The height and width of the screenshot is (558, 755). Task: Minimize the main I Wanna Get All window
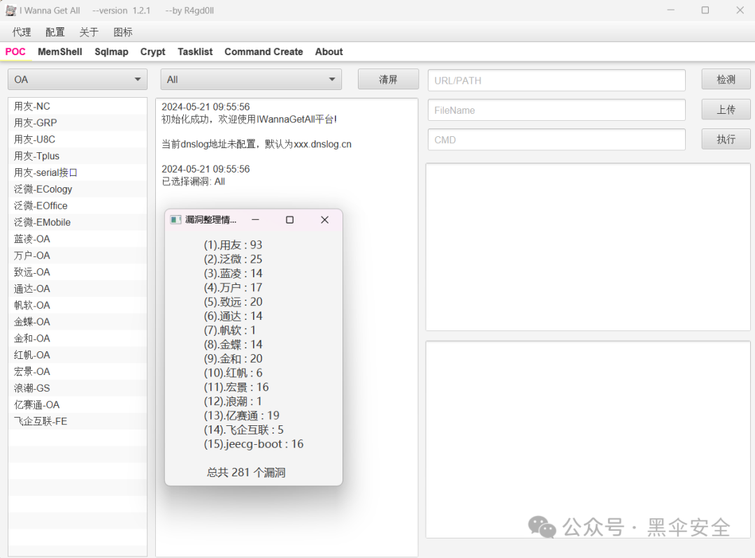[670, 10]
